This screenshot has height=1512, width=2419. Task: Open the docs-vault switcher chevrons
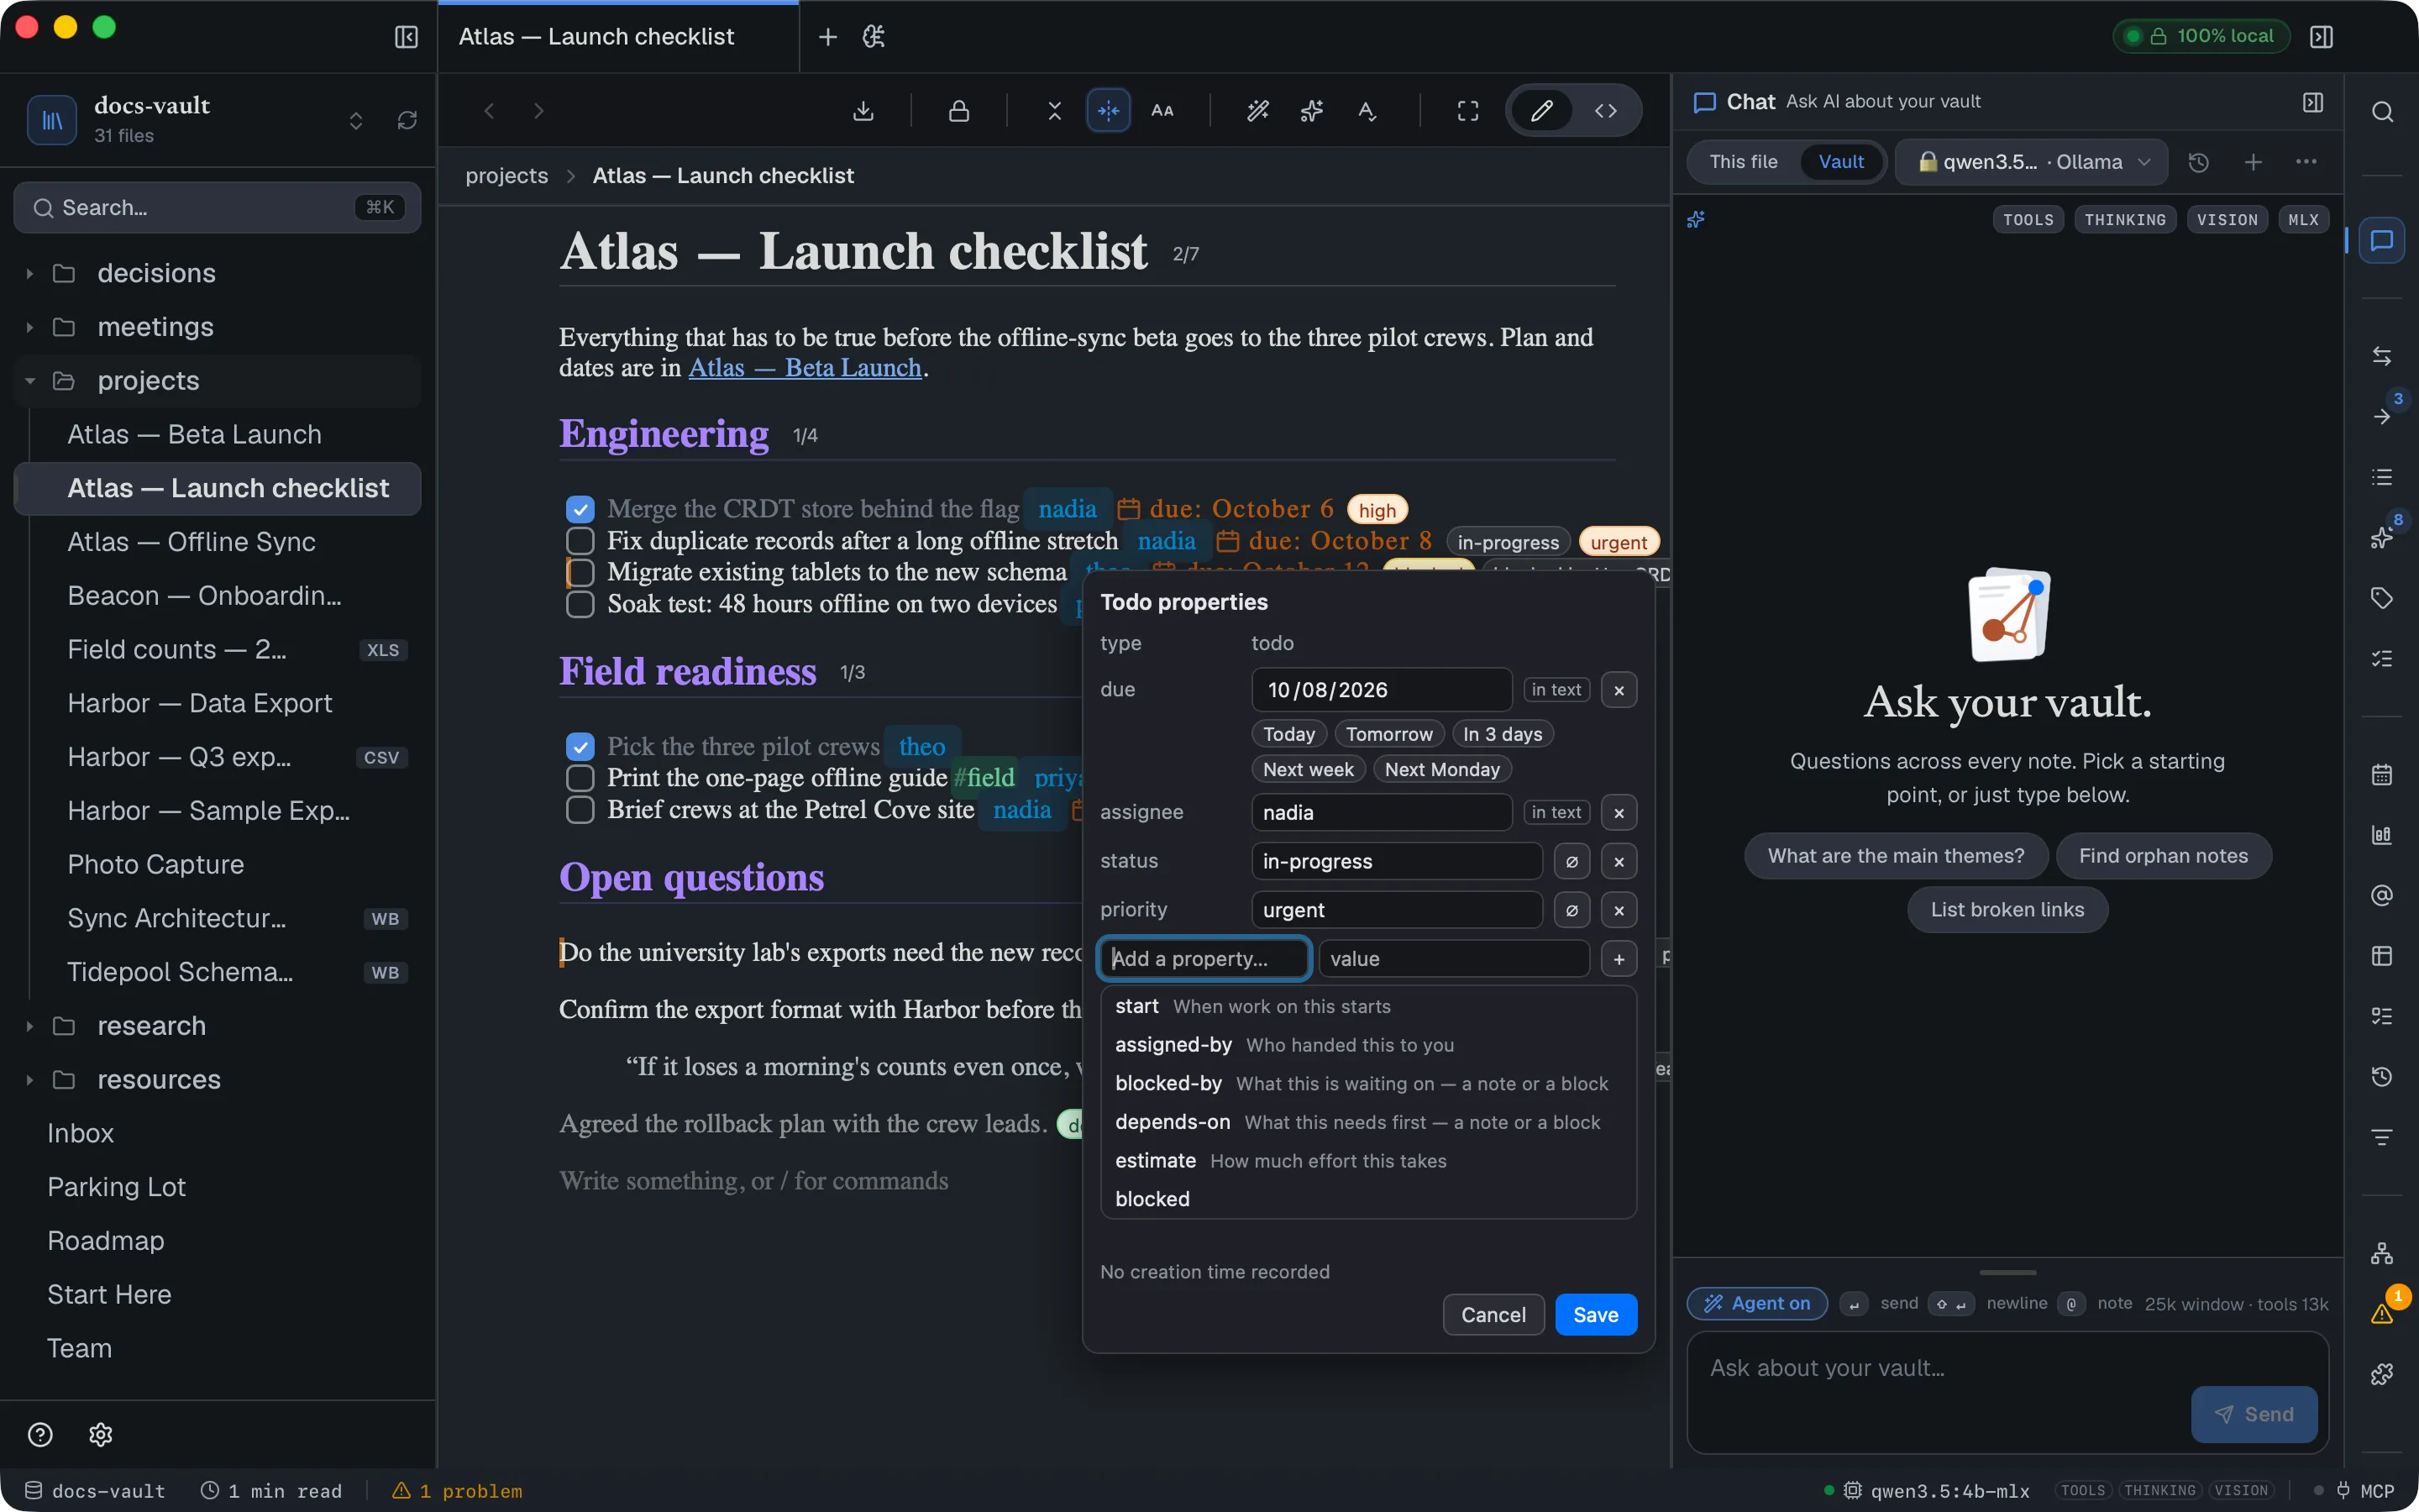(356, 120)
